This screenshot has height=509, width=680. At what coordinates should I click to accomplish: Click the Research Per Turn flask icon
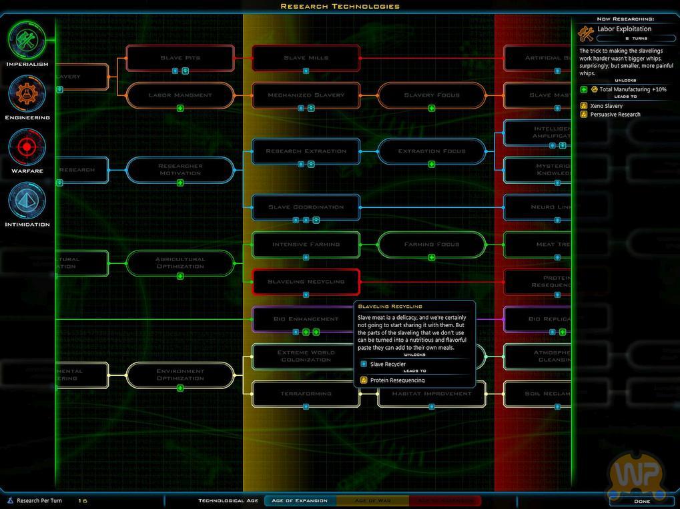click(9, 500)
